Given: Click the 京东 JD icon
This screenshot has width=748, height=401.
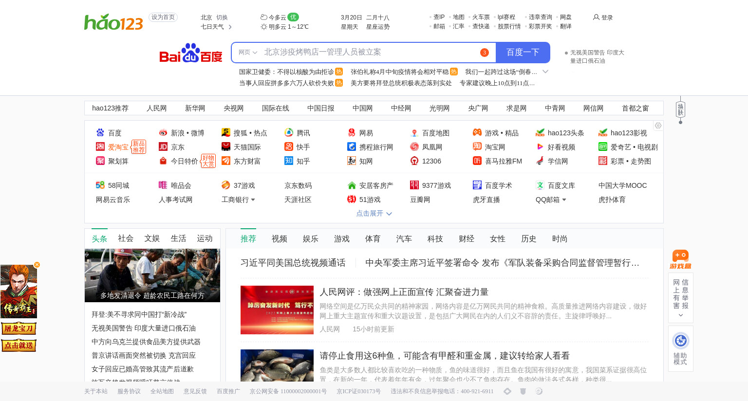Looking at the screenshot, I should 163,146.
